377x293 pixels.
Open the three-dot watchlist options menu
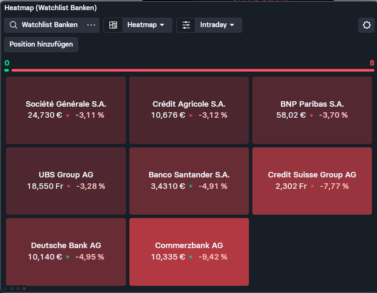click(x=91, y=25)
